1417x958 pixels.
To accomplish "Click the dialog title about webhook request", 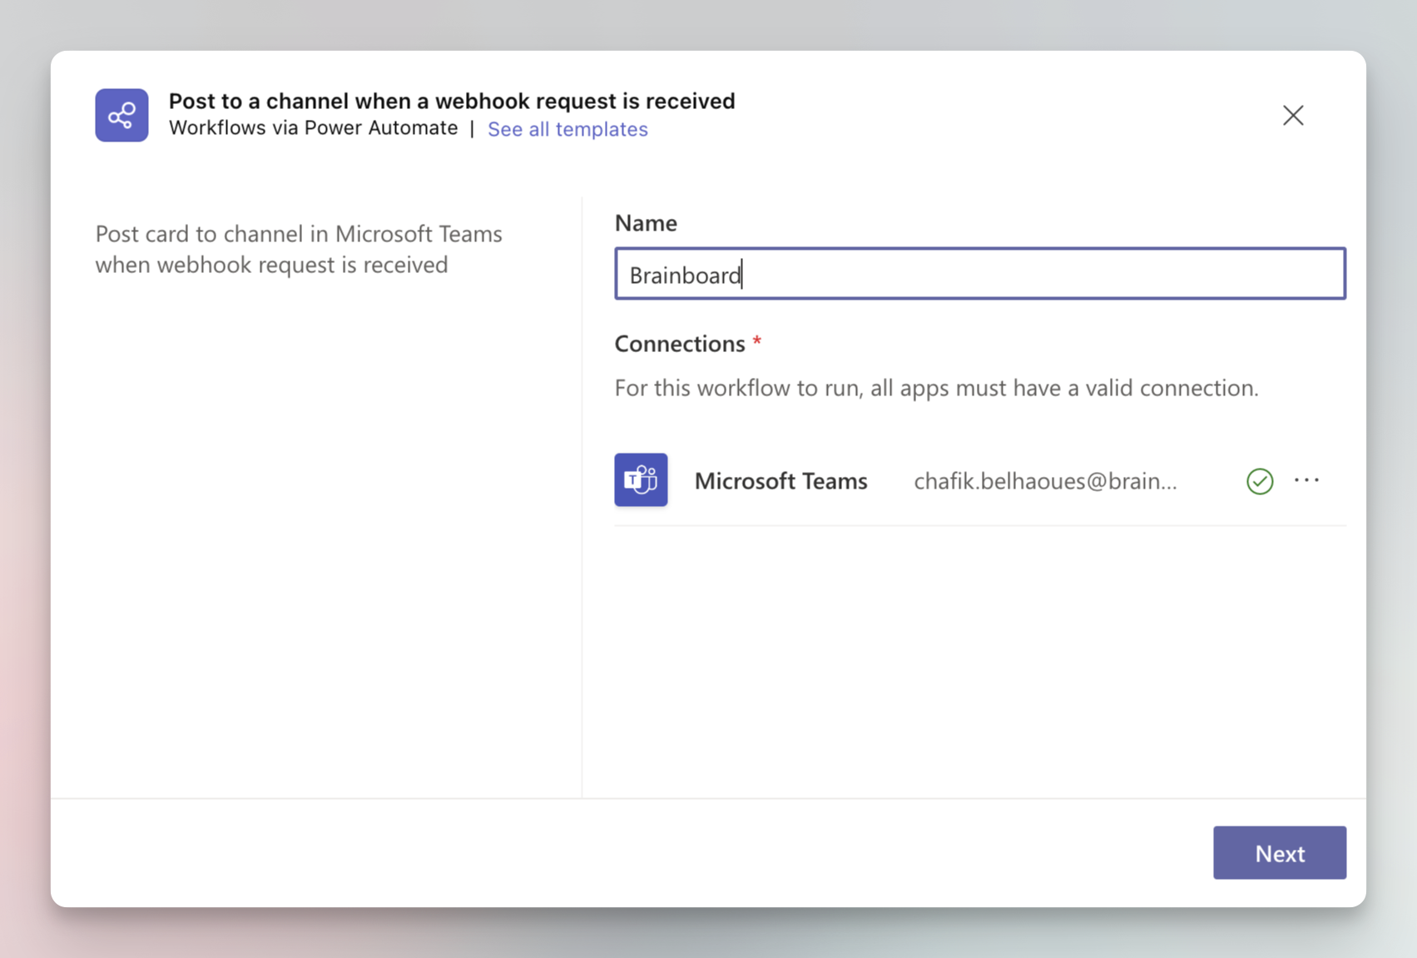I will pyautogui.click(x=452, y=101).
